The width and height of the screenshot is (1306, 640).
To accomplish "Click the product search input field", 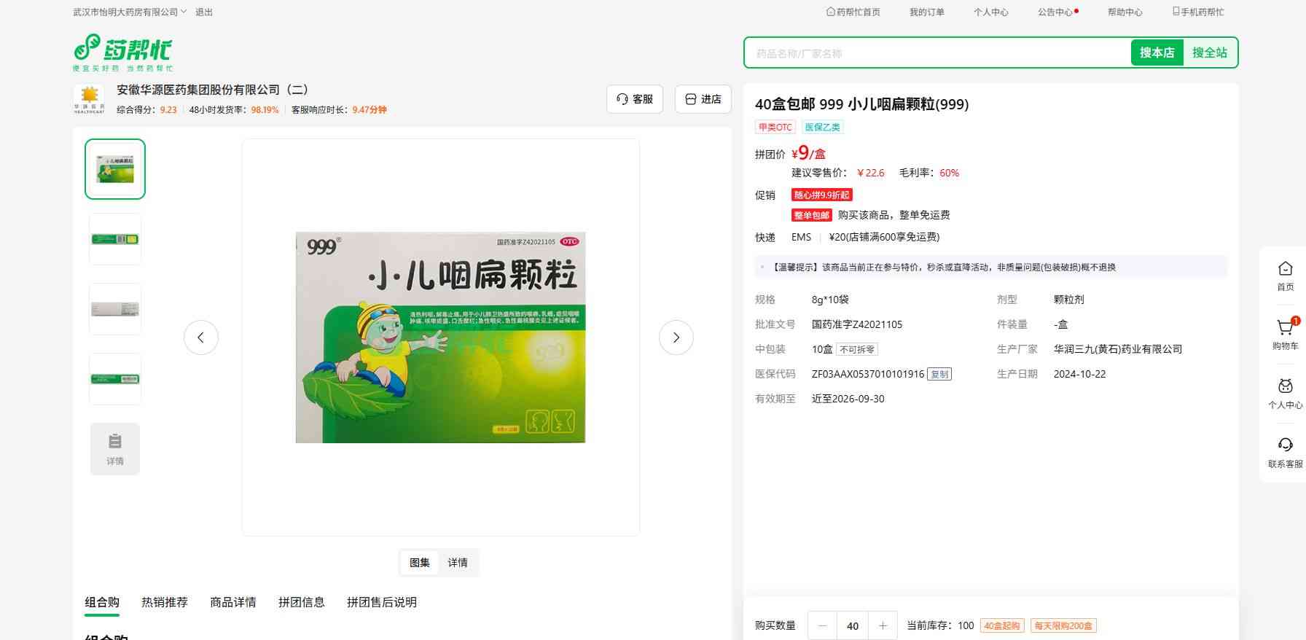I will tap(937, 53).
